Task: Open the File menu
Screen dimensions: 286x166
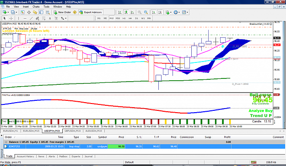Action: 8,7
